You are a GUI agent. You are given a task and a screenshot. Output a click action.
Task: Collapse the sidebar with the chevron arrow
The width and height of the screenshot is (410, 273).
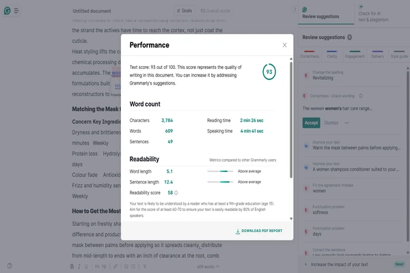point(295,10)
